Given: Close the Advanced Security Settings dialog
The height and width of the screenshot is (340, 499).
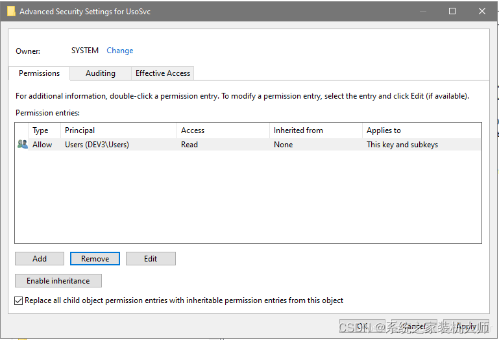Looking at the screenshot, I should pos(482,11).
